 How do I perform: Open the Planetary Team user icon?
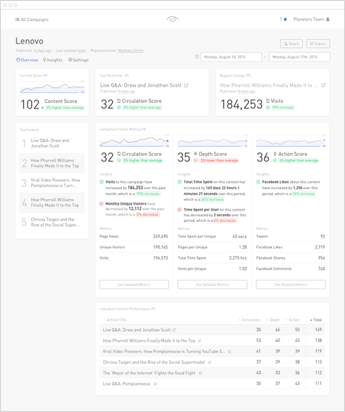(328, 19)
